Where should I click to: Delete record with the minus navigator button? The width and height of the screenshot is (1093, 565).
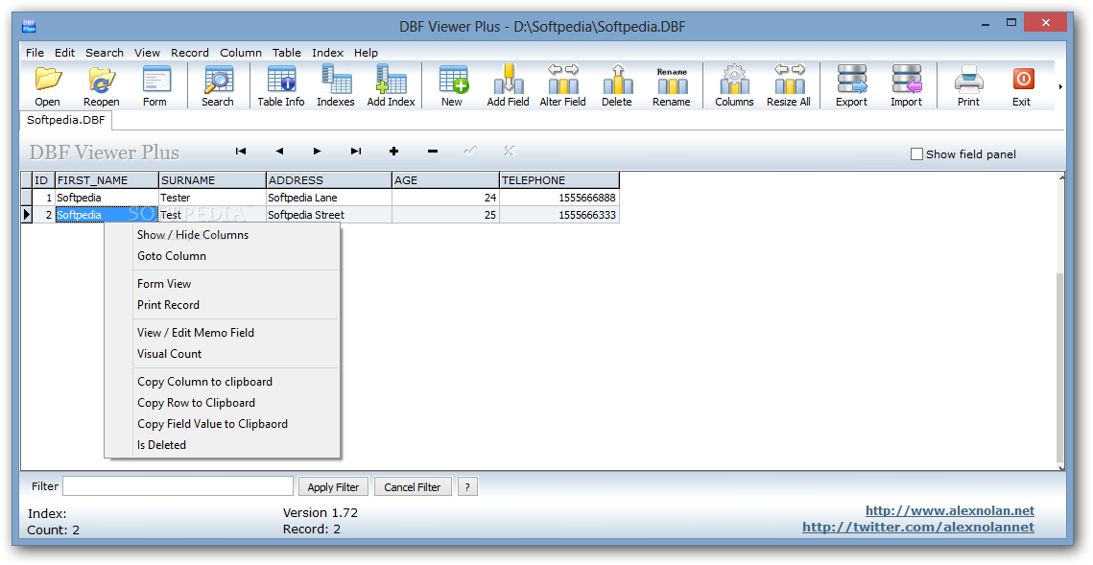point(432,152)
